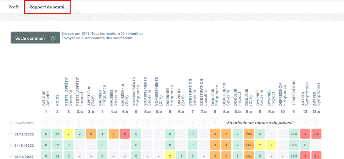Select the Rapport de santé tab
Viewport: 344px width, 159px height.
click(47, 7)
